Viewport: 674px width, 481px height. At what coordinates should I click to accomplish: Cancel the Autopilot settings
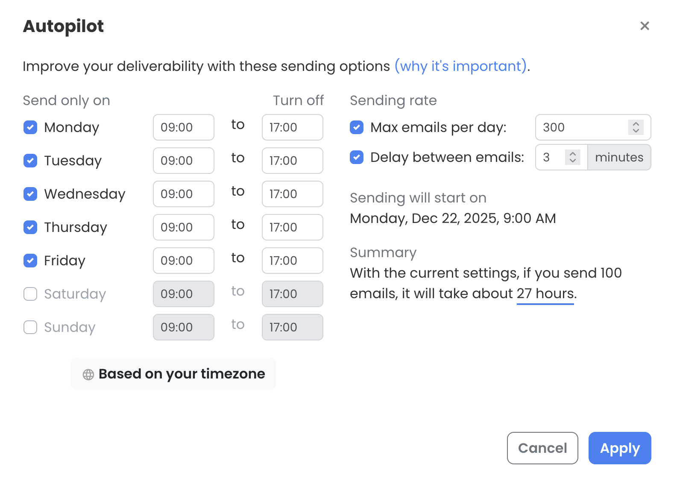click(542, 448)
